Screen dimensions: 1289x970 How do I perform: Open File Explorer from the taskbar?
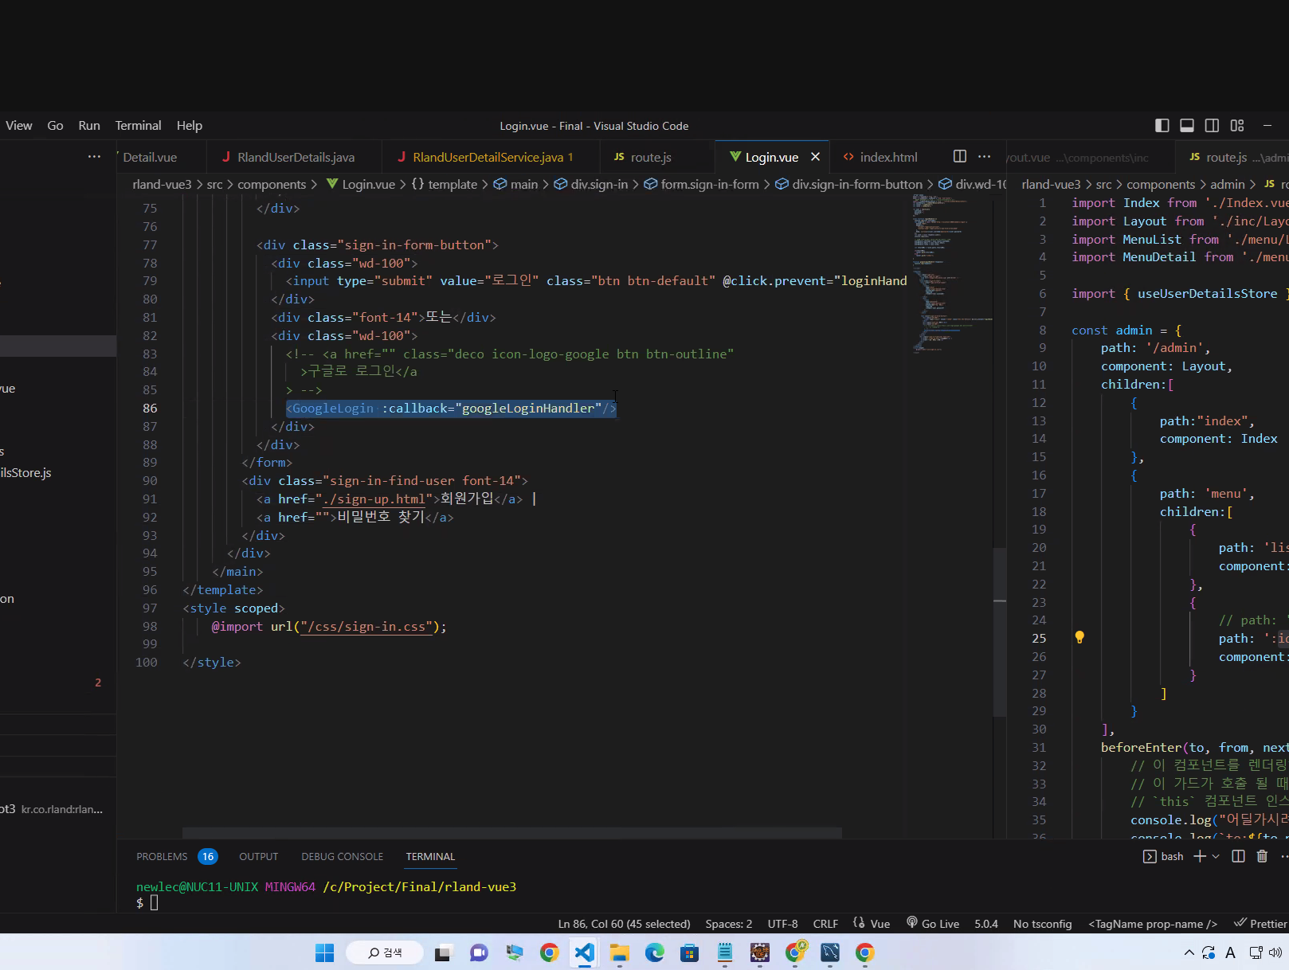[x=619, y=952]
